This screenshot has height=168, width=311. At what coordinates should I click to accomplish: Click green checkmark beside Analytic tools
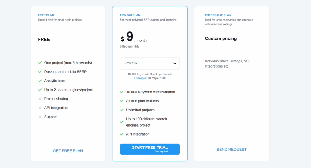(40, 81)
